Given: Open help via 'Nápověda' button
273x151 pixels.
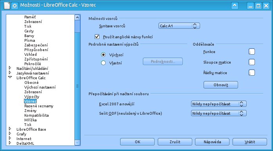Looking at the screenshot, I should (x=212, y=142).
